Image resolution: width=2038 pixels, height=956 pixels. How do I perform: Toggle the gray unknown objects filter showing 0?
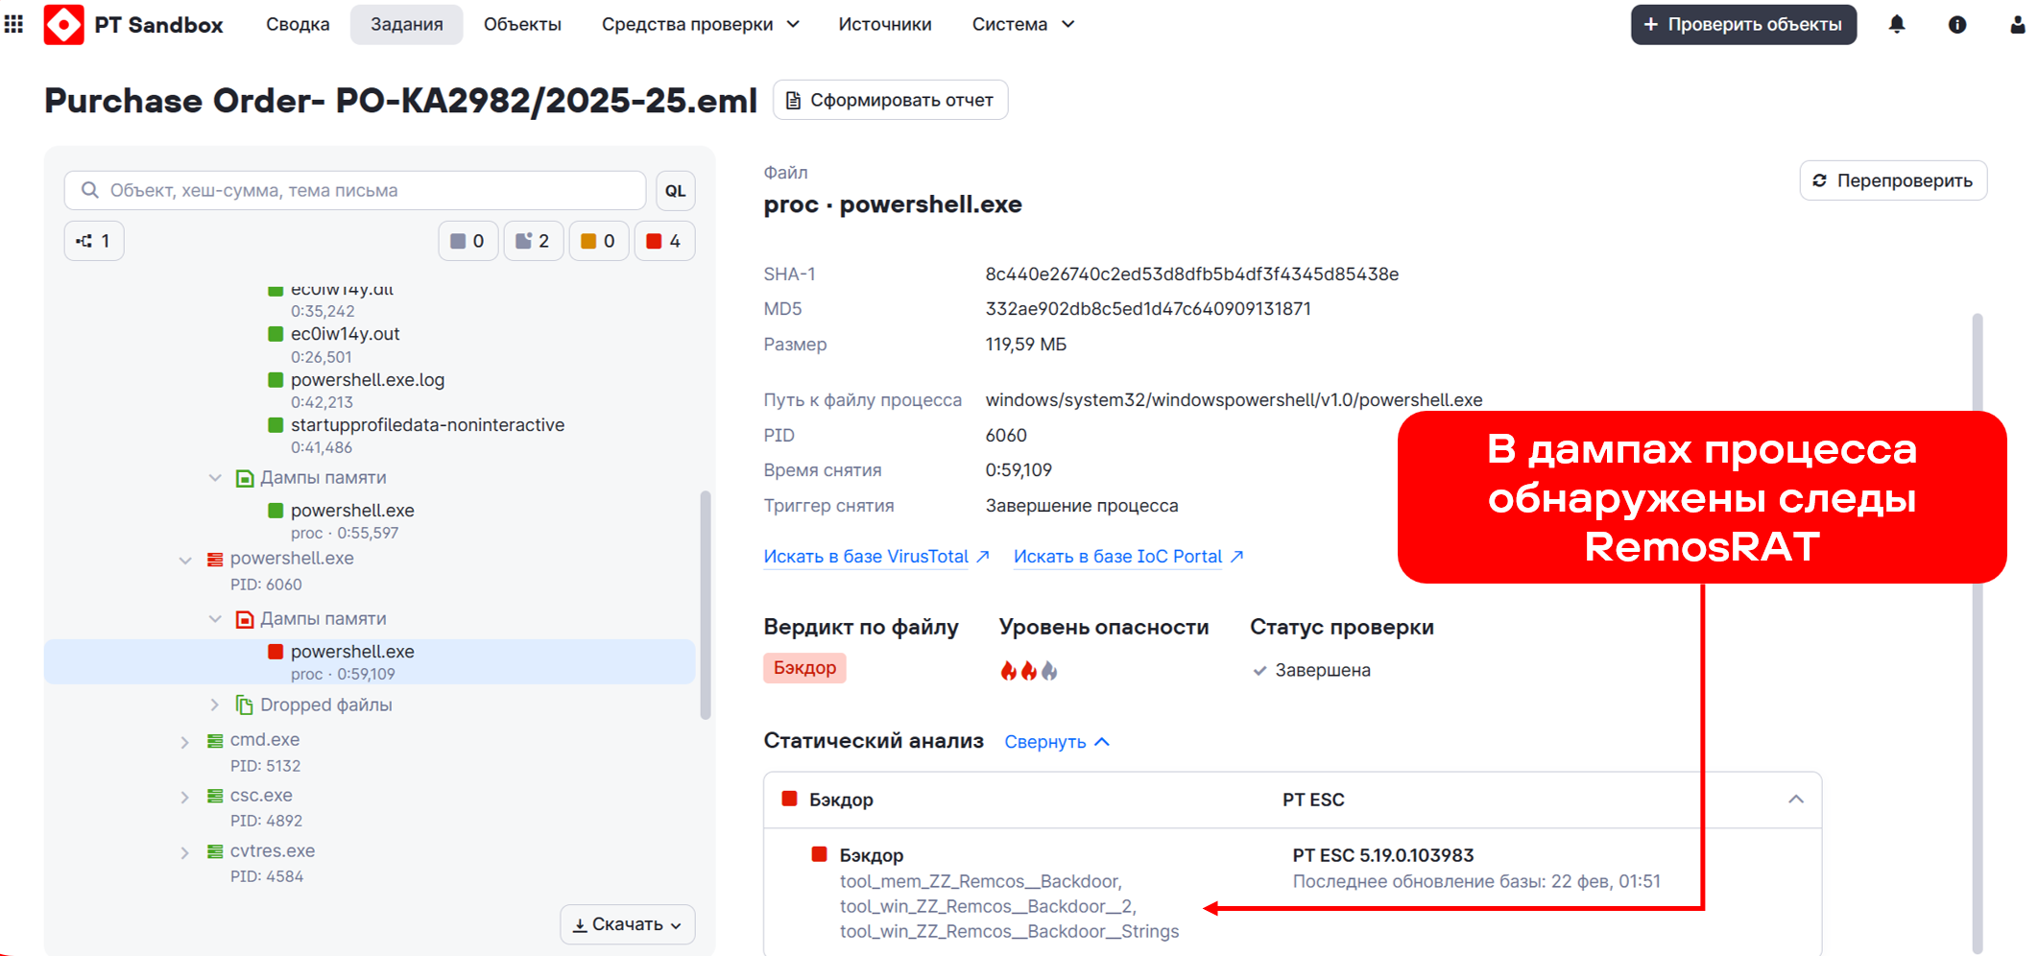(468, 241)
